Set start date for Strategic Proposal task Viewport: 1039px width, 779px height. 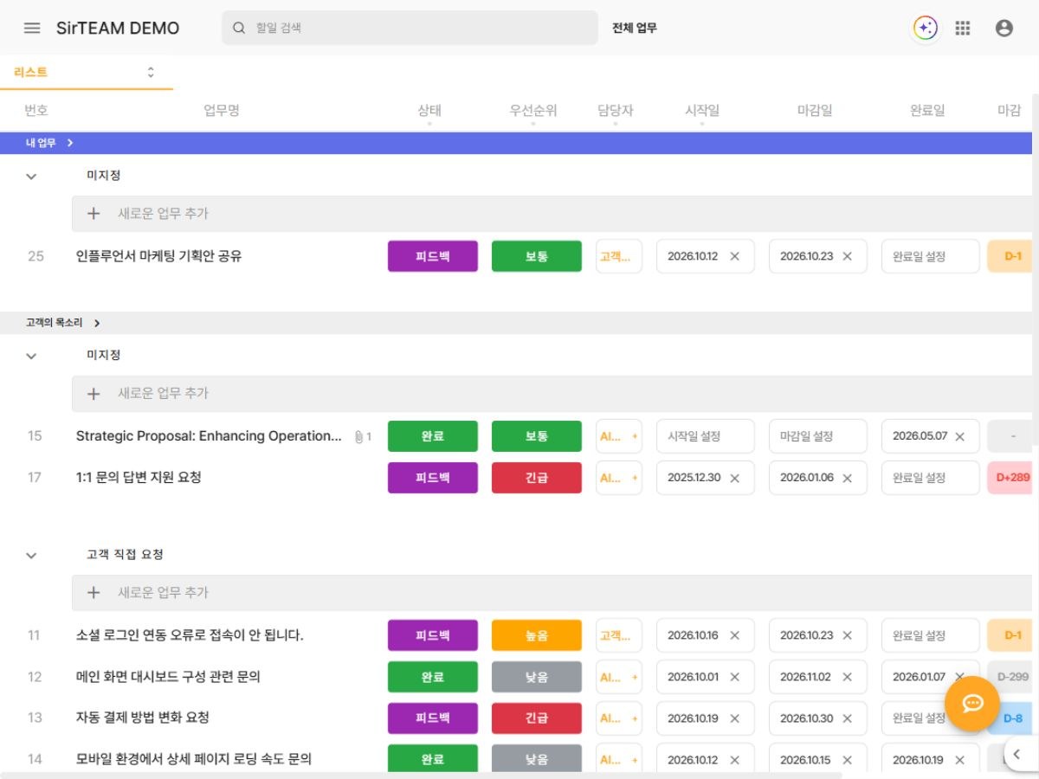point(706,436)
